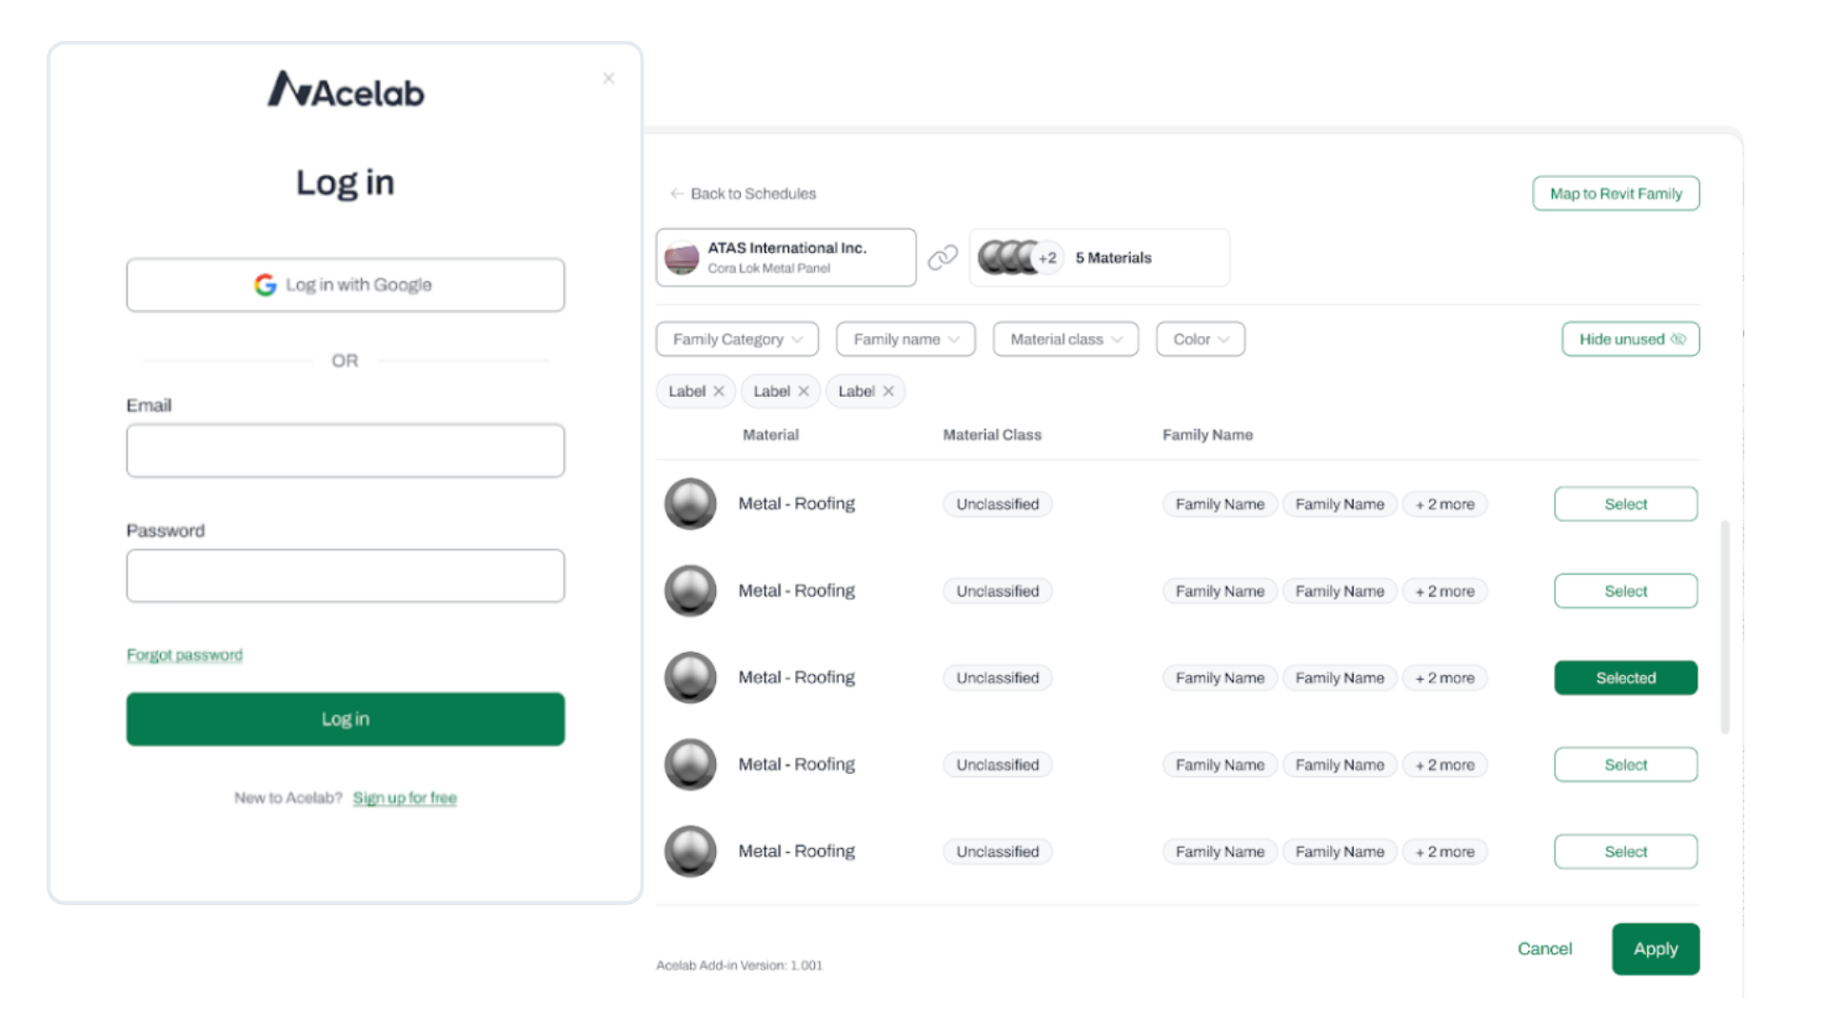Remove the second Label filter chip

804,391
